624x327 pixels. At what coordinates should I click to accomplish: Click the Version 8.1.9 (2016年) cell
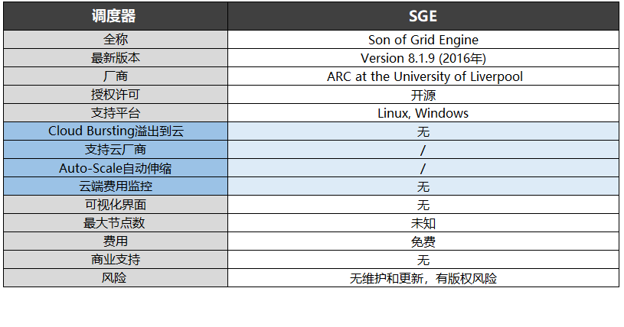point(423,58)
